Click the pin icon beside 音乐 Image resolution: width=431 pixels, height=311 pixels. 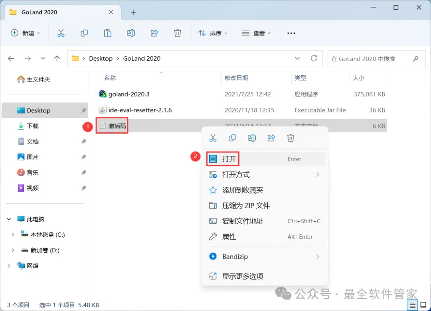[x=83, y=173]
